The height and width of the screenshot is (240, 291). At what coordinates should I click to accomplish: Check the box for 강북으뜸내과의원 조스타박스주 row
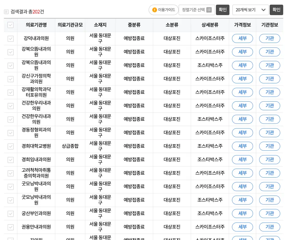[x=10, y=66]
